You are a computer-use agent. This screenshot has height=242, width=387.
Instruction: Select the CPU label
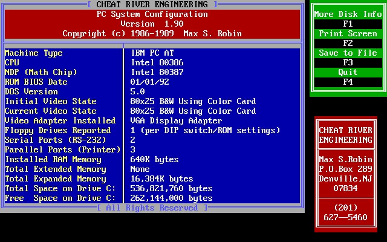pyautogui.click(x=12, y=63)
